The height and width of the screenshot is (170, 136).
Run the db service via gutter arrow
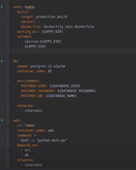pyautogui.click(x=2, y=61)
